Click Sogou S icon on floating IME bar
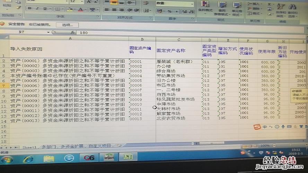Viewport: 308px width, 173px height. pos(257,127)
